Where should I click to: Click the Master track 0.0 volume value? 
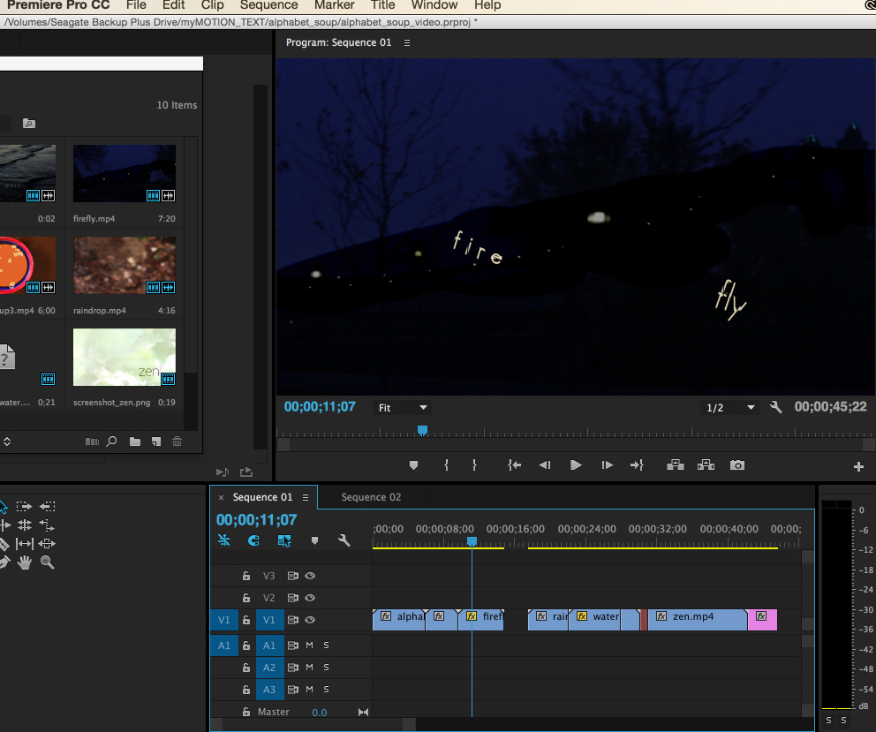(320, 712)
